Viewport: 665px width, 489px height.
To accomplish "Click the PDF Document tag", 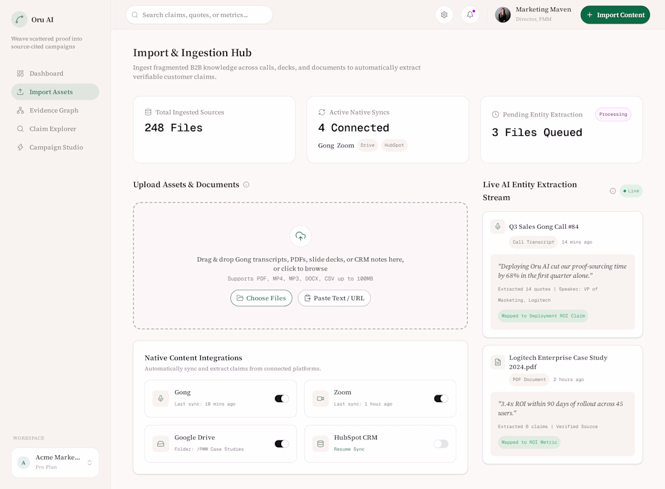I will [529, 380].
